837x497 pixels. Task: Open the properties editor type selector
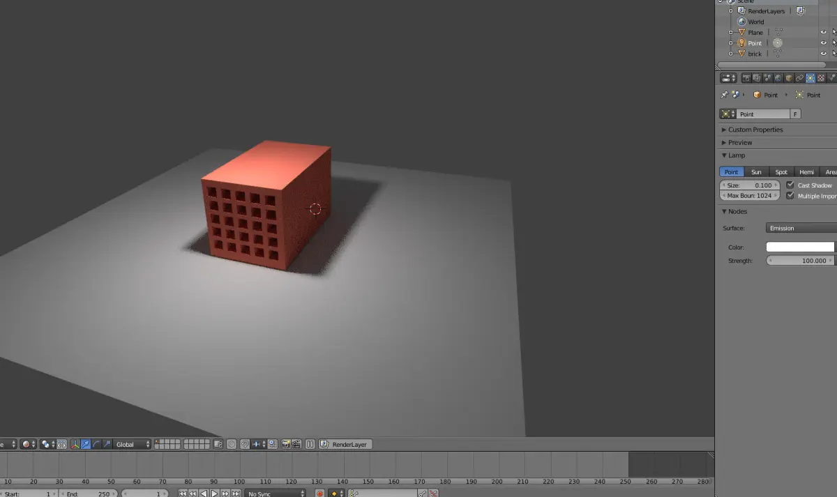click(728, 78)
